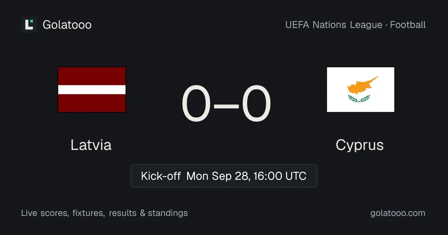This screenshot has height=235, width=448.
Task: Click the Football category text
Action: point(408,25)
